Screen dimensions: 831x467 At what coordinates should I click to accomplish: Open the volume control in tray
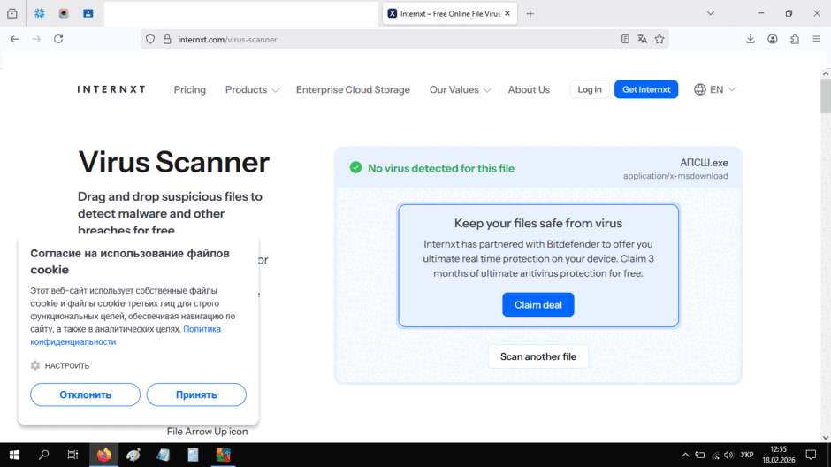point(728,455)
